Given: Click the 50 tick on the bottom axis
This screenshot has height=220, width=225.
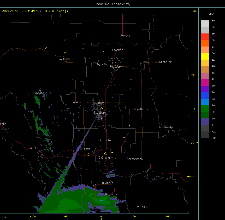Looking at the screenshot, I should coord(134,217).
